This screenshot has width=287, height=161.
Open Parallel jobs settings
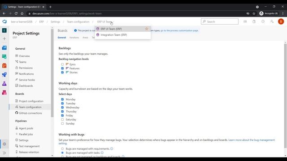click(26, 134)
